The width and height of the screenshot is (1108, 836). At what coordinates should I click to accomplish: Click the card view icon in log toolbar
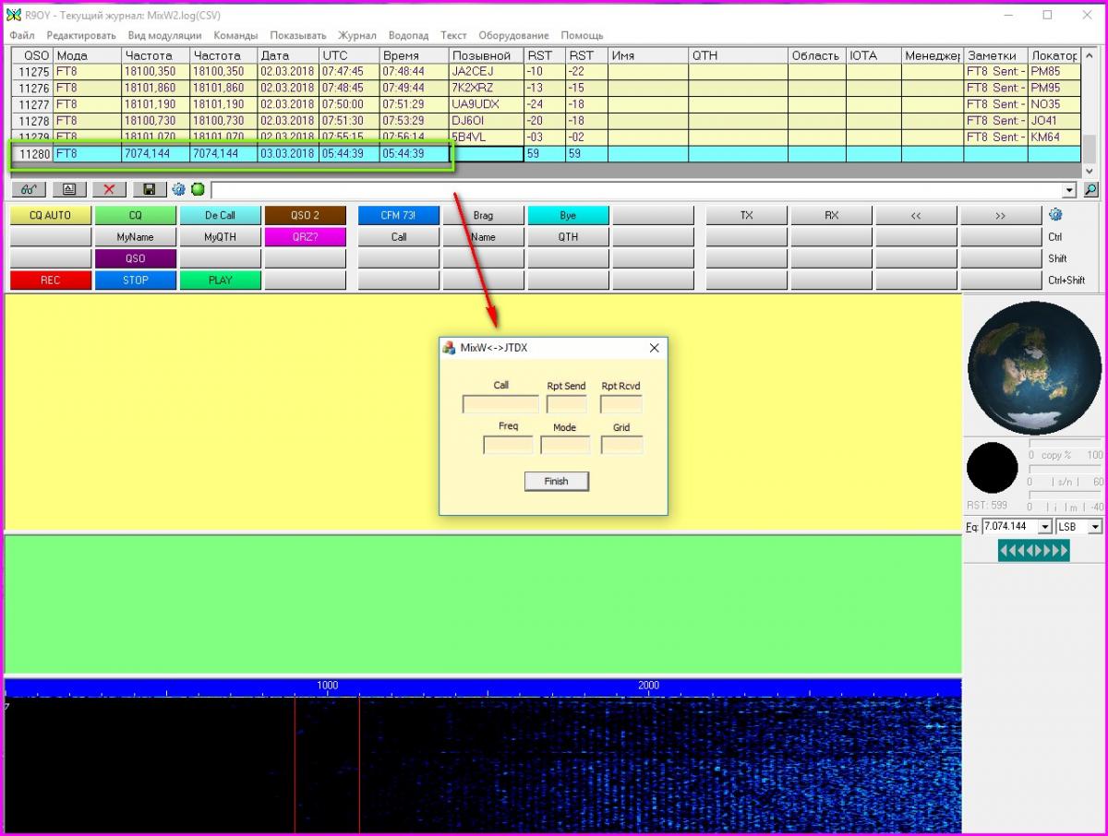(69, 189)
